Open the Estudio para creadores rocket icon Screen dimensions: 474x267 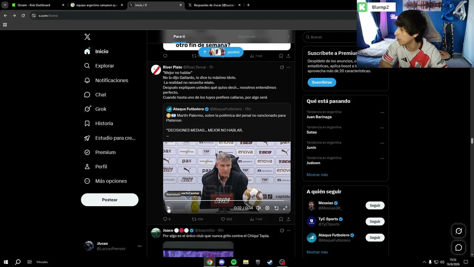click(x=87, y=138)
